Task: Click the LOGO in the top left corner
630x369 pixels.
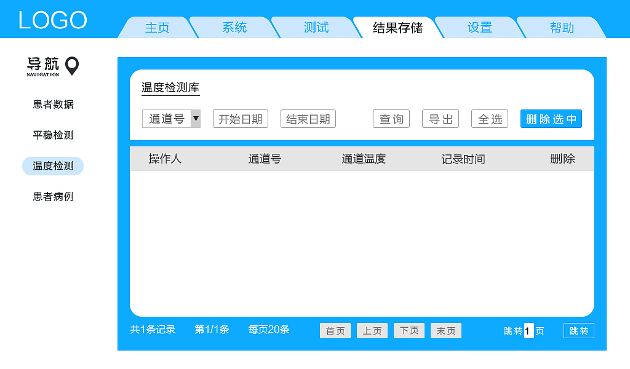Action: 52,20
